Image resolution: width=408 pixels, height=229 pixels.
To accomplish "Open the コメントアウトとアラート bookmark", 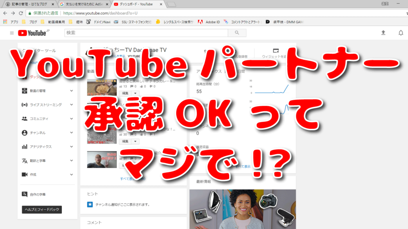I will [242, 22].
